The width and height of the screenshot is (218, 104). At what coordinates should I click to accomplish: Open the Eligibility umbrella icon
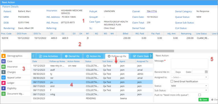(x=3, y=88)
